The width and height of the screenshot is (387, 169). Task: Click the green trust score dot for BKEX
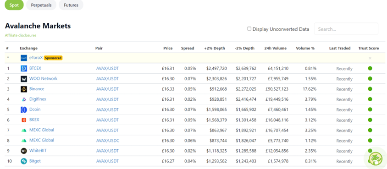click(370, 120)
